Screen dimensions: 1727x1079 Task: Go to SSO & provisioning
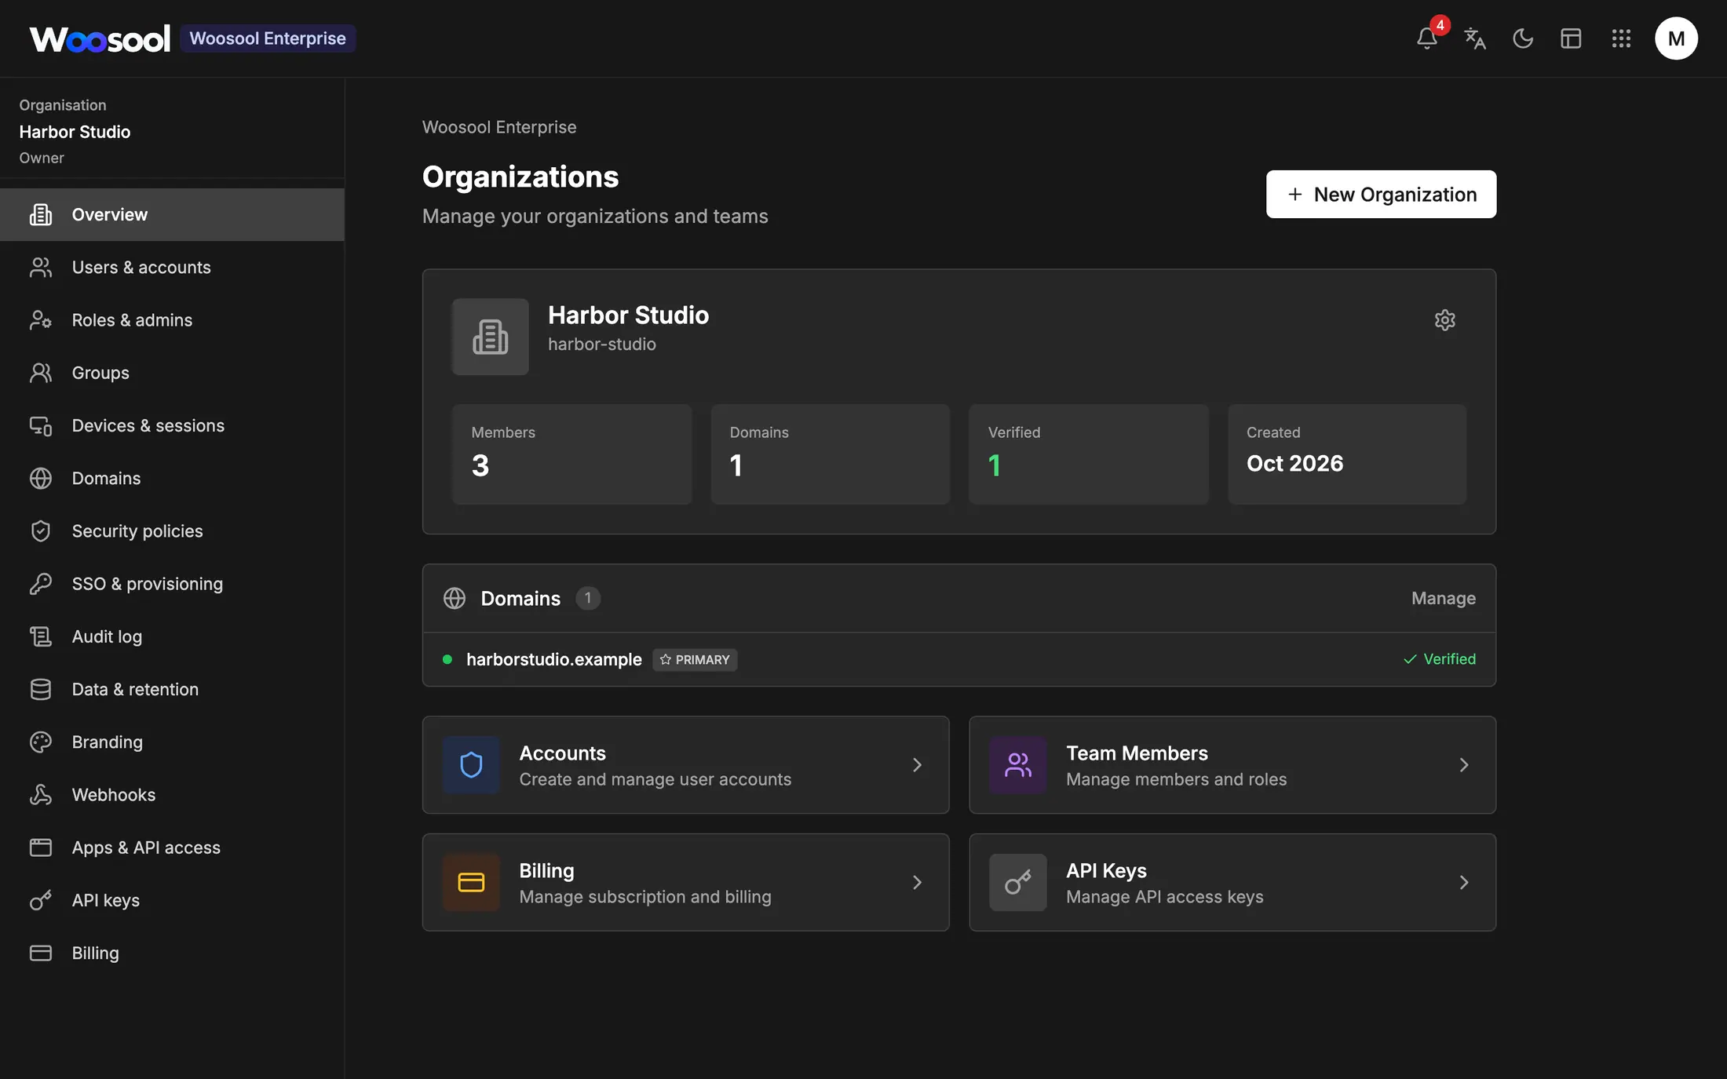click(x=172, y=584)
